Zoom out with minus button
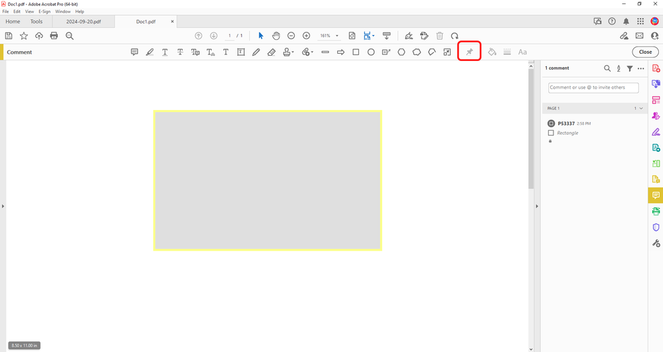Viewport: 663px width, 352px height. coord(291,36)
